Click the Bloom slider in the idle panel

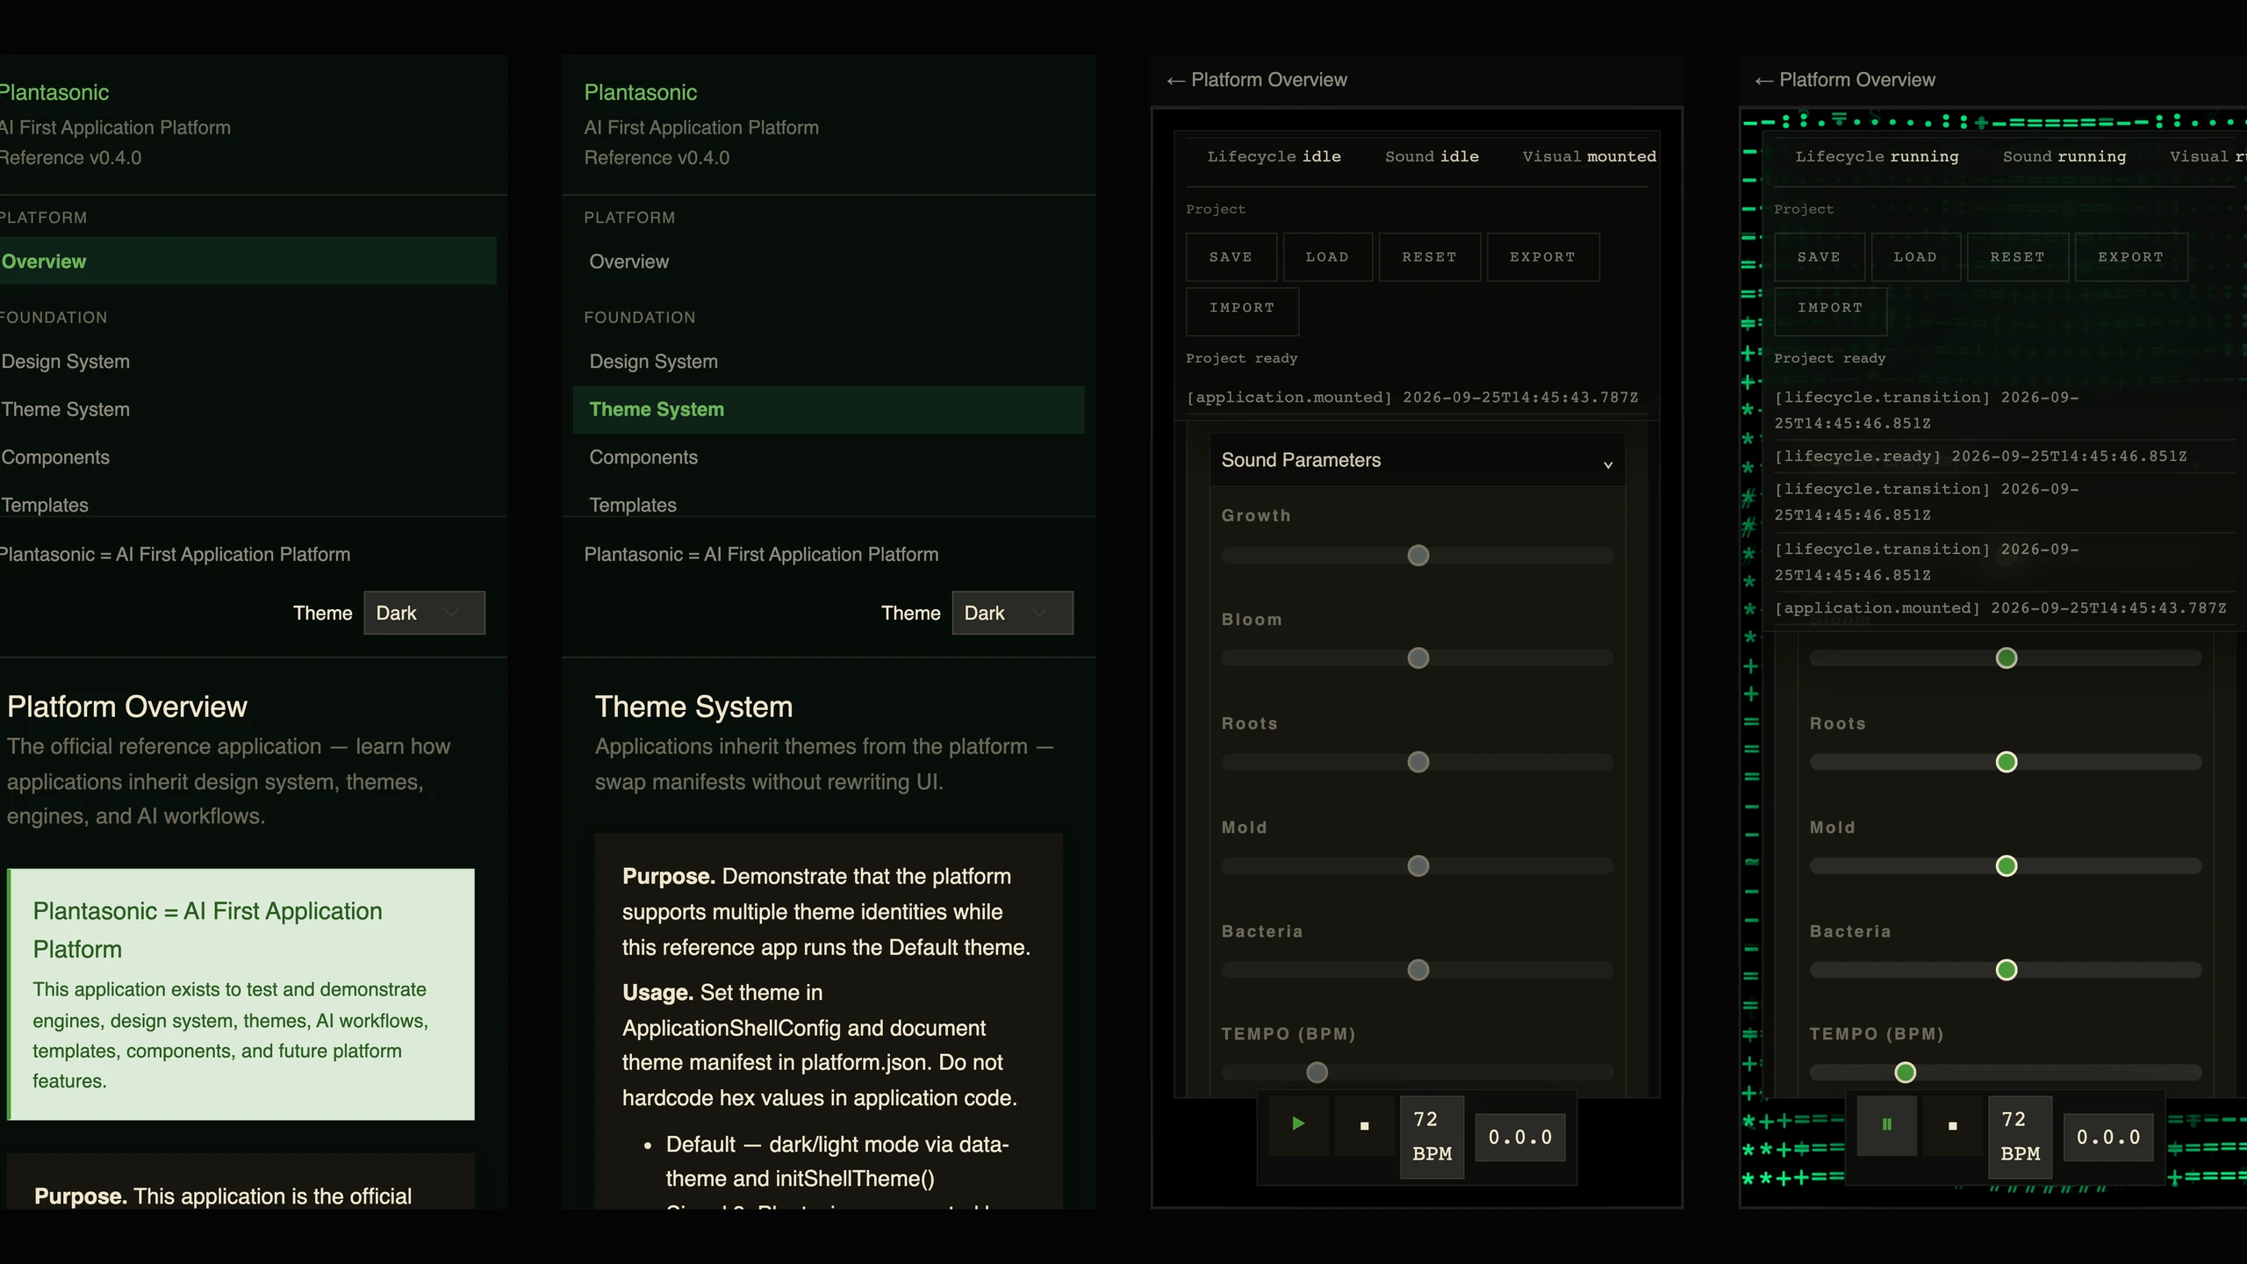pyautogui.click(x=1418, y=658)
